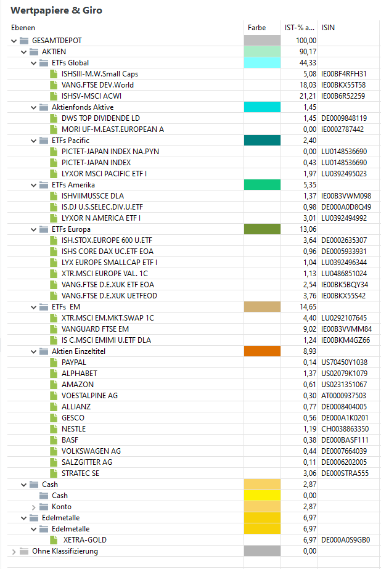Image resolution: width=381 pixels, height=569 pixels.
Task: Expand the Ohne Klassifizierung node
Action: pos(14,552)
